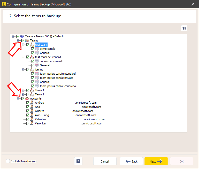Click channel icon beside team iperius canale standard

(x=37, y=74)
